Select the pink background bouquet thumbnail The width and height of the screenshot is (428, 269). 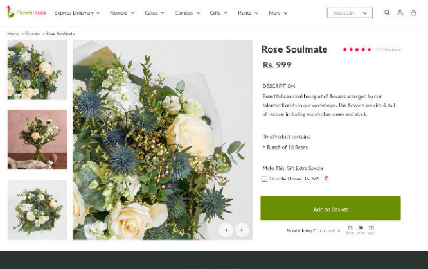[x=37, y=139]
